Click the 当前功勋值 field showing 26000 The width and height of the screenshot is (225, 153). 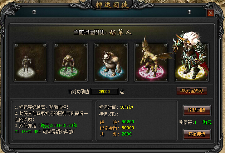click(104, 92)
